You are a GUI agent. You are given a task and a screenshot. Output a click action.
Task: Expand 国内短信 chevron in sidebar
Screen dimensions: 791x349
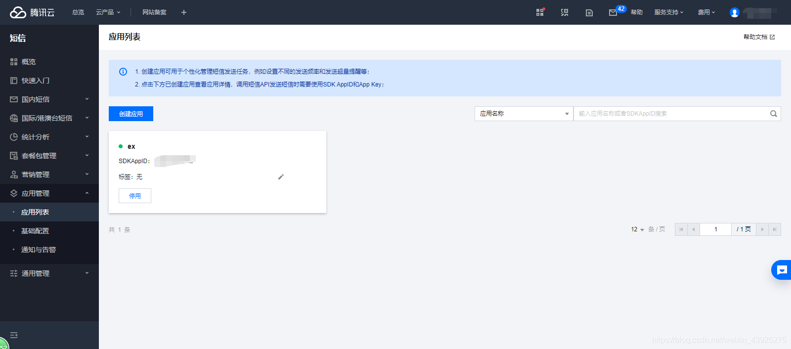pos(87,99)
